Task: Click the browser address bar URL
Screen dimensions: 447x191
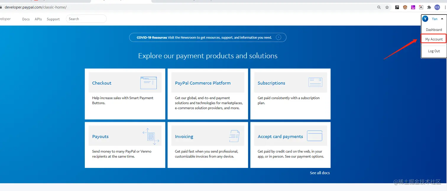Action: click(x=35, y=7)
